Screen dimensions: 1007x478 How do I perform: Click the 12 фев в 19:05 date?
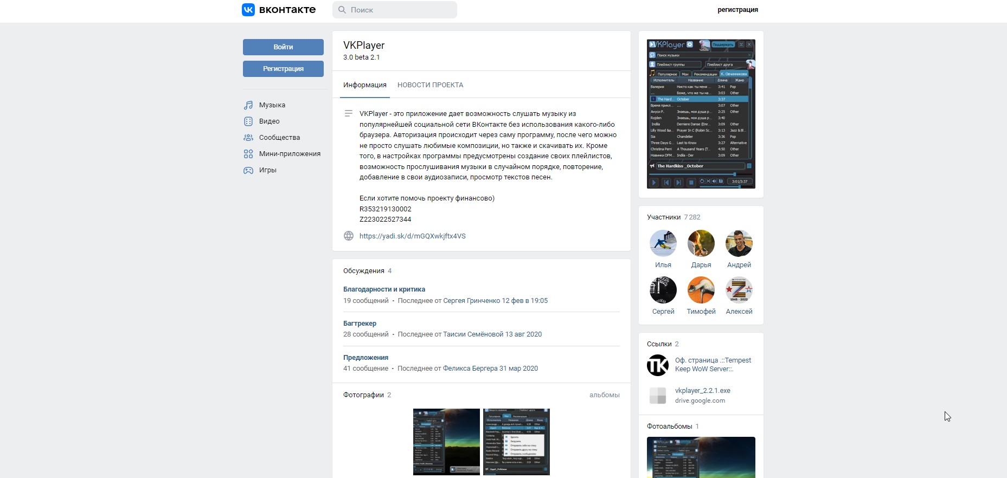[525, 301]
